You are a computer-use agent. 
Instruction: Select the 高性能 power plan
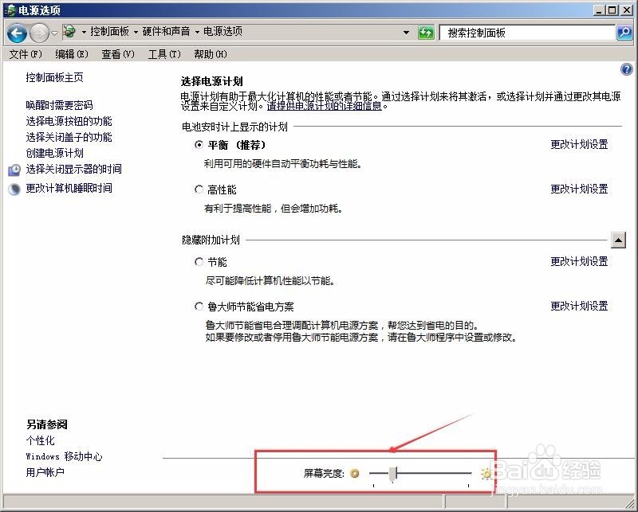(x=199, y=189)
